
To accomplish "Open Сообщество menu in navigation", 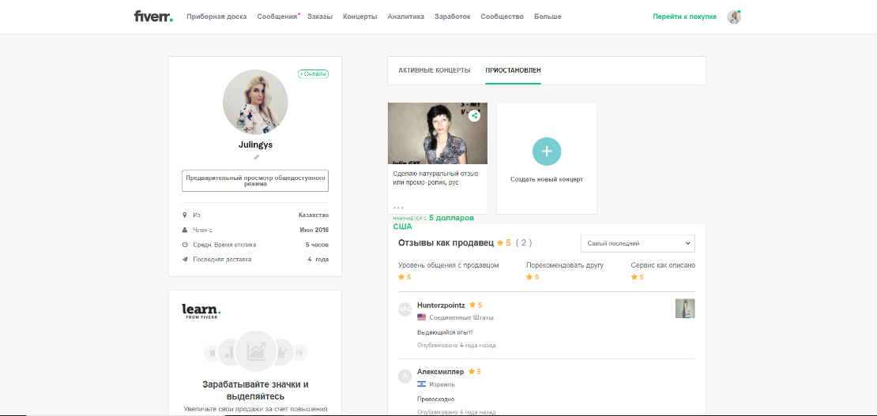I will pos(502,17).
